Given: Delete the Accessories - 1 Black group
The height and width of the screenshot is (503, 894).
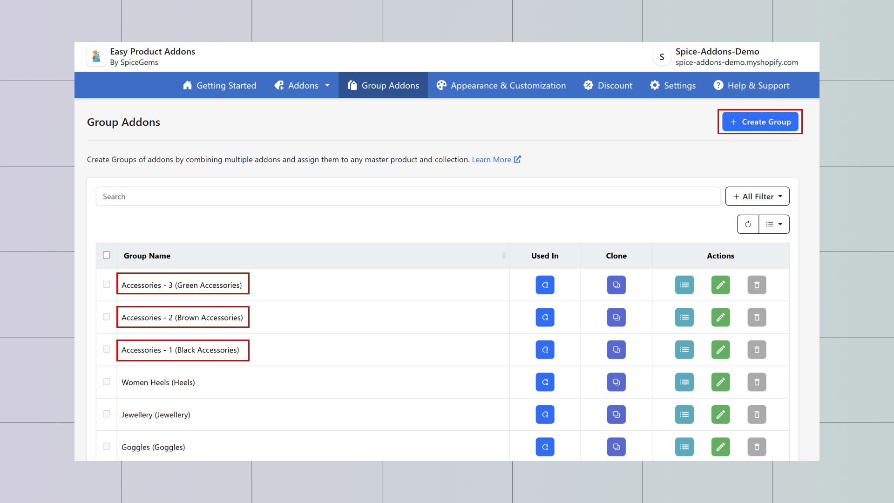Looking at the screenshot, I should 757,350.
